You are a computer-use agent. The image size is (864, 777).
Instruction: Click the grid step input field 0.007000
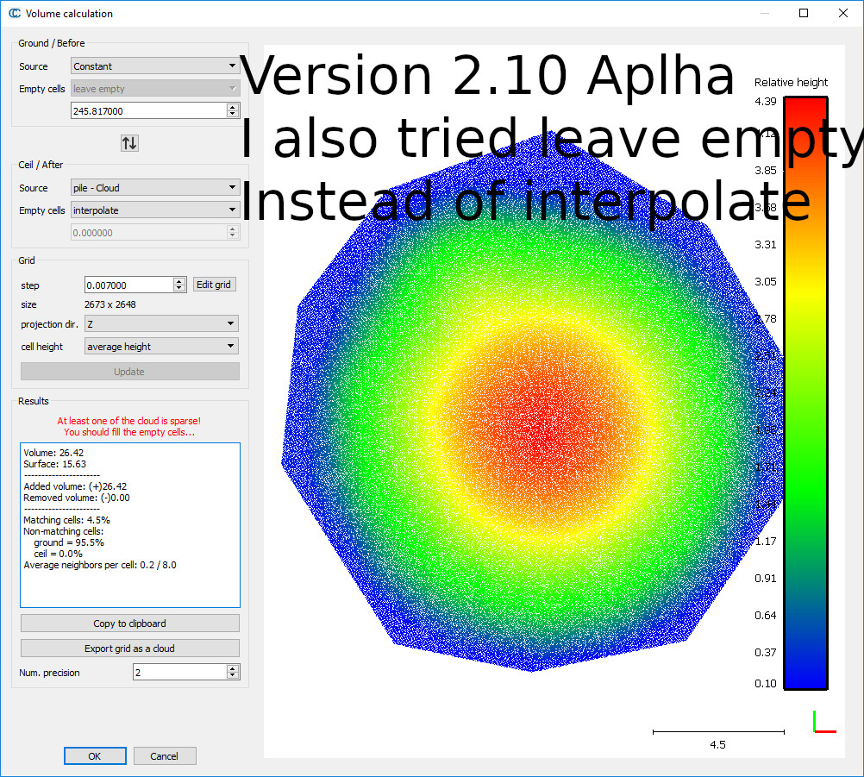coord(128,285)
